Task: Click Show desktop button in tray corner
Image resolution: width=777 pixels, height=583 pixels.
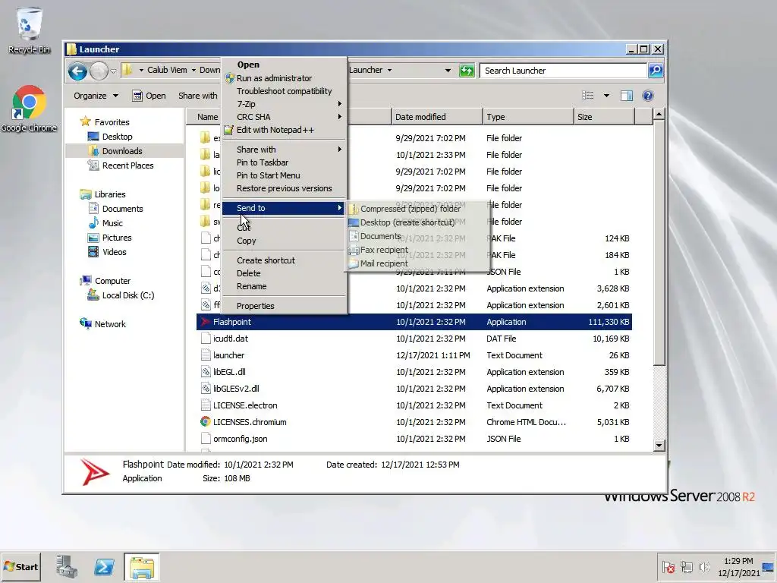Action: (x=769, y=566)
